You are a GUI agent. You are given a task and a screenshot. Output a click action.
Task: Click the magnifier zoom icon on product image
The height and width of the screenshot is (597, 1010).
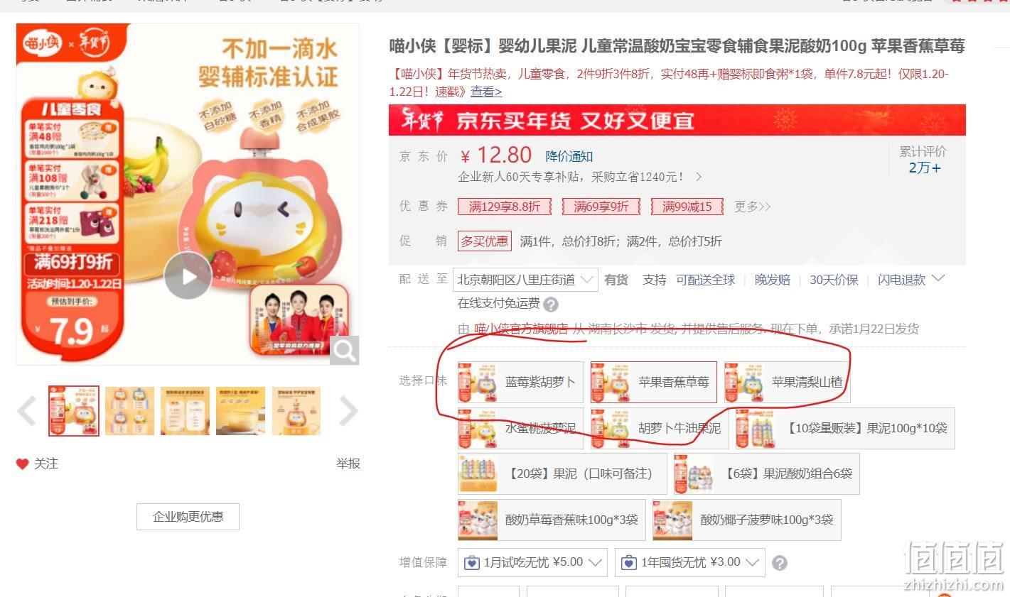coord(344,350)
